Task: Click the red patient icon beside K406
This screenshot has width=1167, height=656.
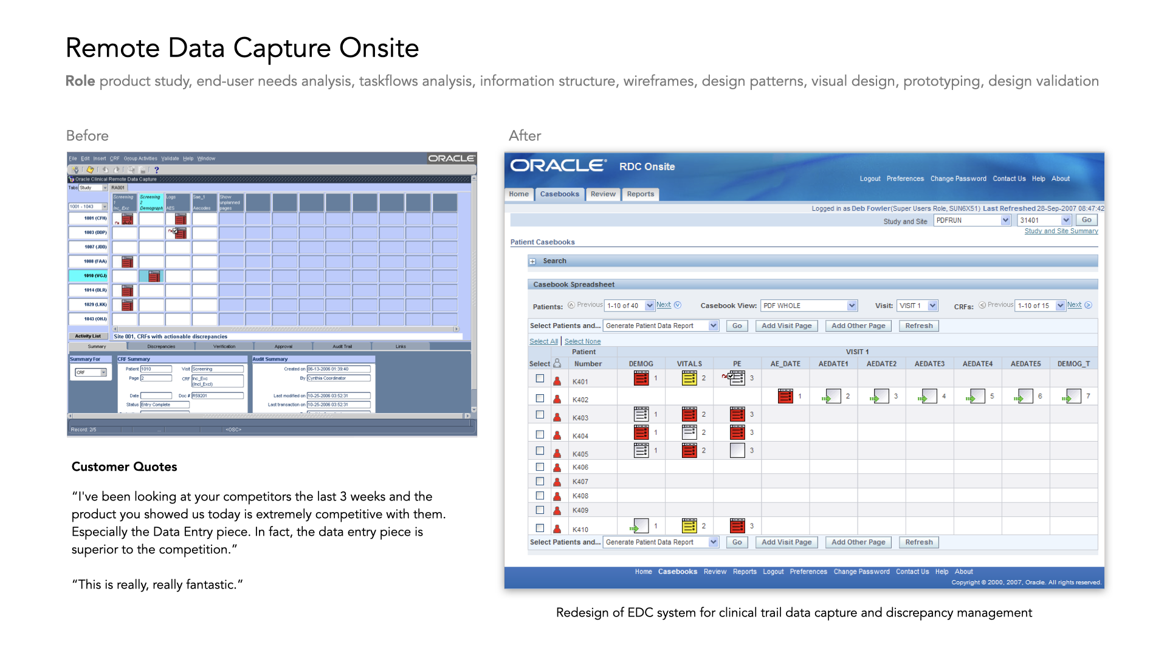Action: click(x=557, y=467)
